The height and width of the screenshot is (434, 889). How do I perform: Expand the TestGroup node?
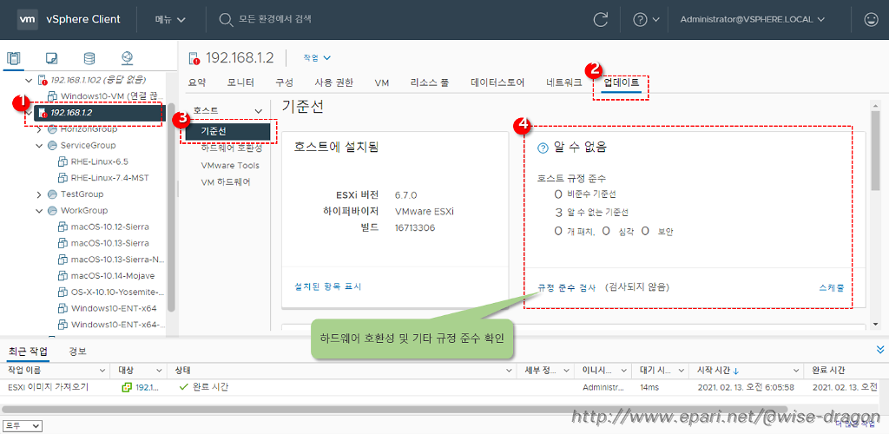point(39,194)
